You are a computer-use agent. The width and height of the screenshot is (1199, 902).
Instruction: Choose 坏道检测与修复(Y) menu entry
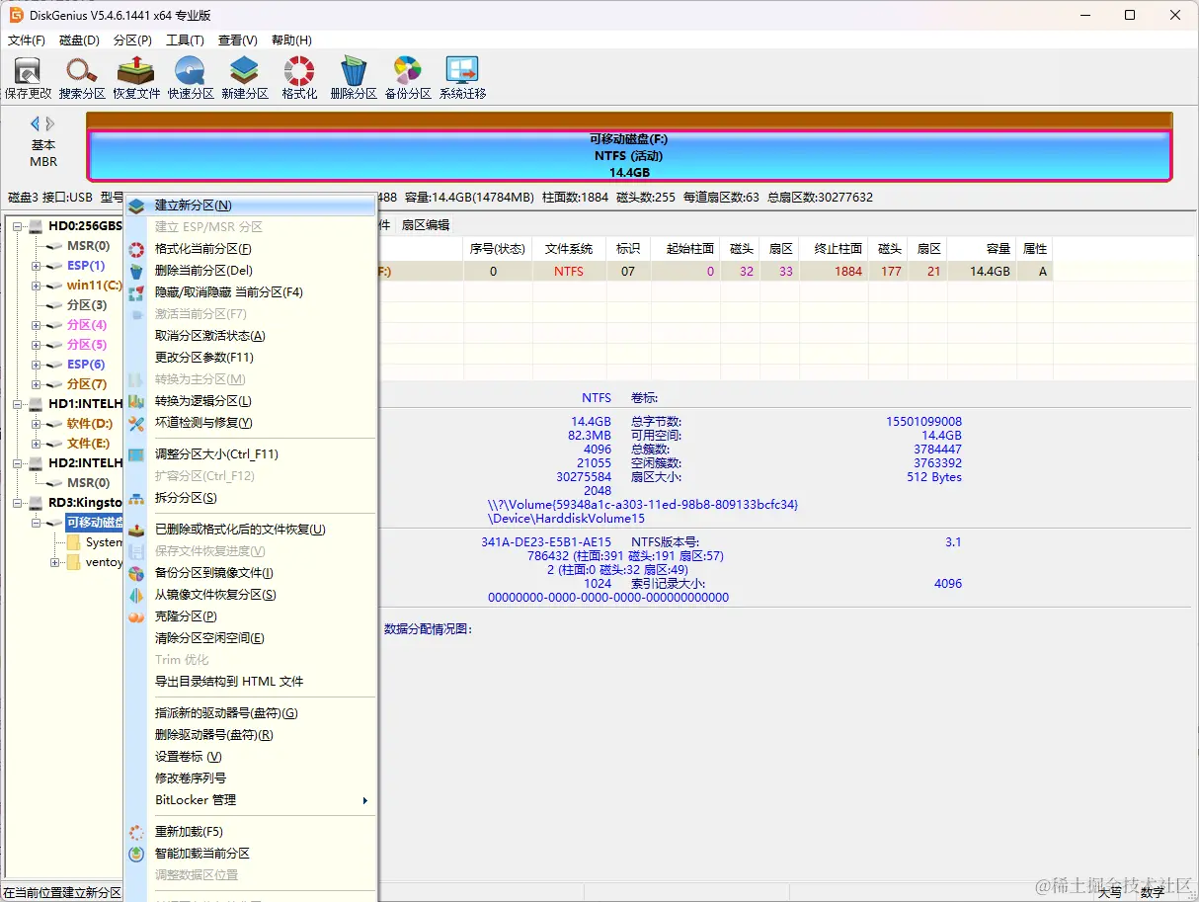(x=250, y=423)
